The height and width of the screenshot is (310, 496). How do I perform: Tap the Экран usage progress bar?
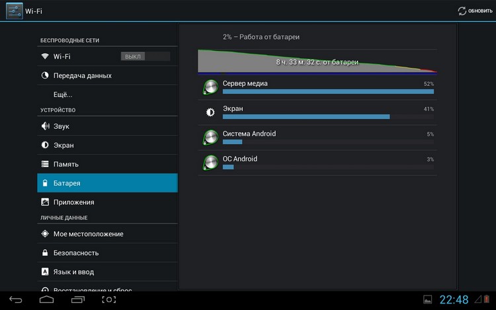pos(328,116)
